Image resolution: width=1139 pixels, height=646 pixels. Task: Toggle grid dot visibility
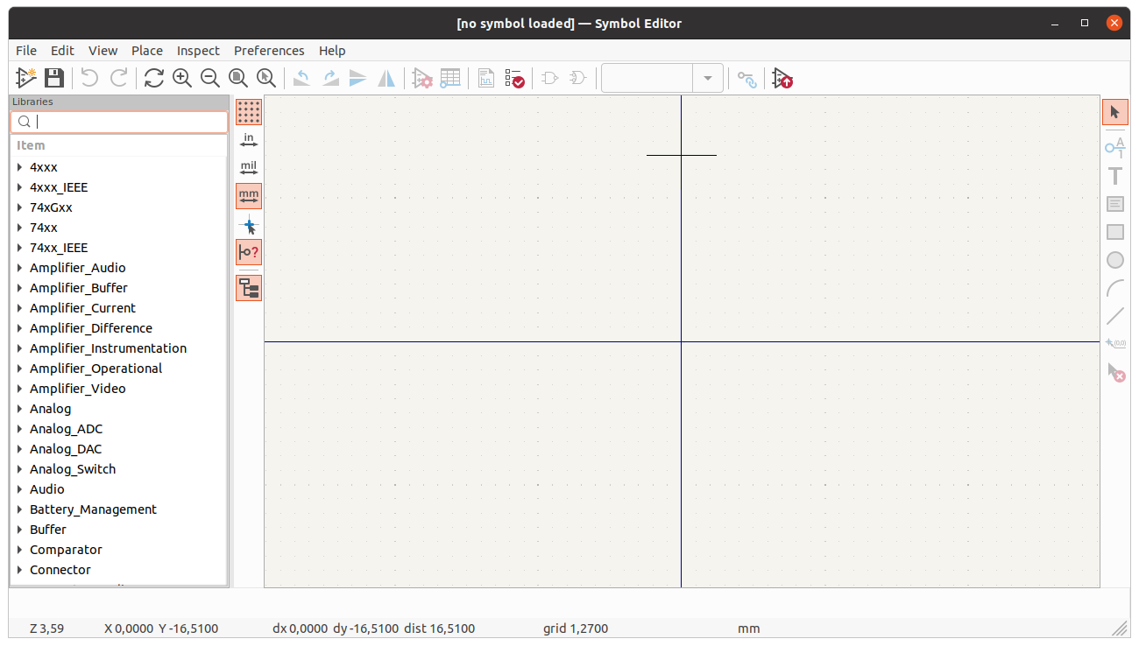tap(248, 112)
